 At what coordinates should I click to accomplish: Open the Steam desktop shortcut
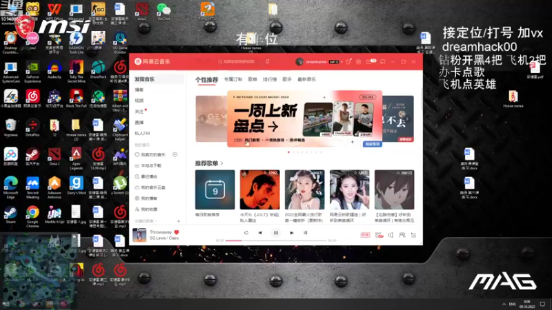point(10,214)
